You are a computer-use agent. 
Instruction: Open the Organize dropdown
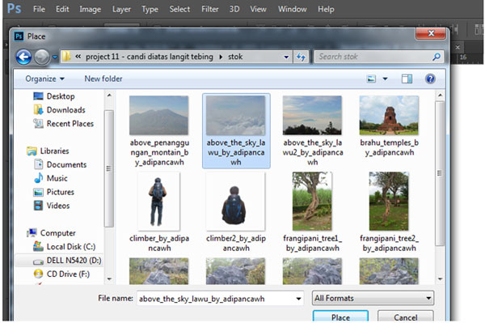click(x=44, y=79)
